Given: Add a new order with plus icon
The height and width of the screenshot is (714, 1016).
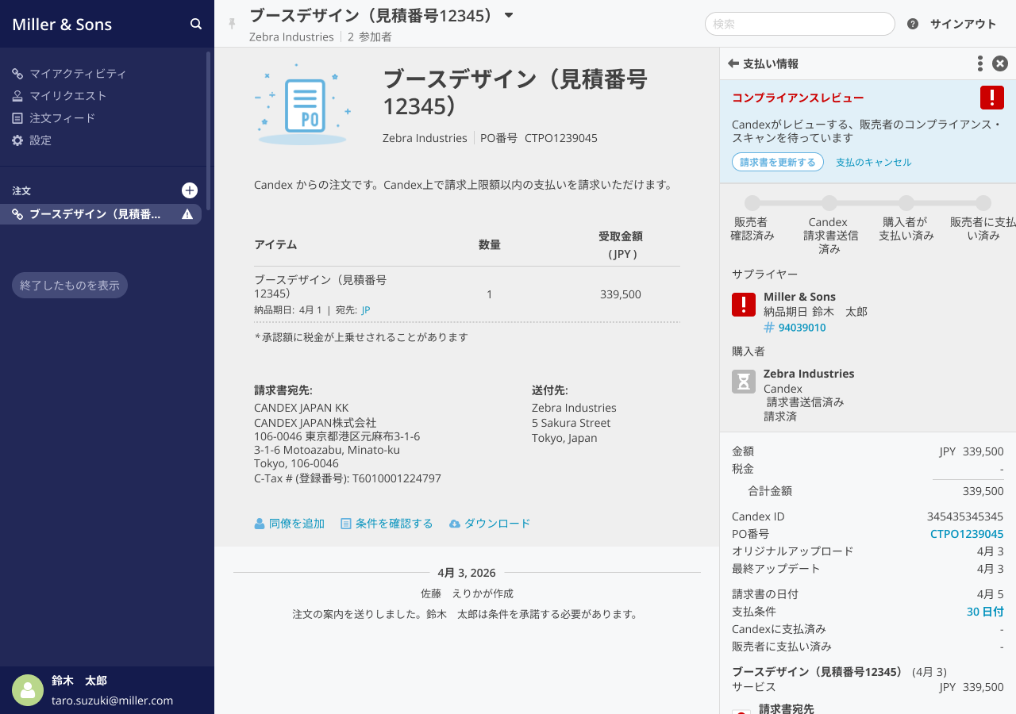Looking at the screenshot, I should (190, 190).
